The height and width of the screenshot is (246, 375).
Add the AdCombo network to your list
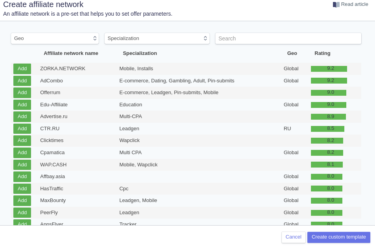tap(22, 81)
